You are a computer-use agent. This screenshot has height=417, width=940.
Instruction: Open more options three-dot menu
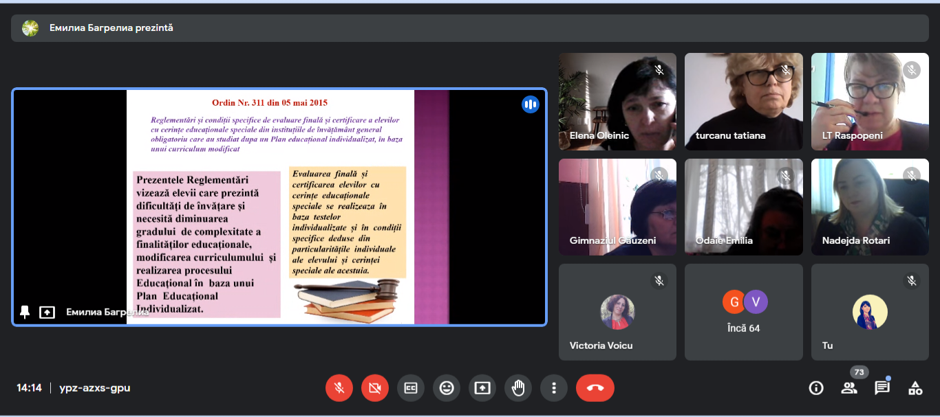pyautogui.click(x=554, y=388)
